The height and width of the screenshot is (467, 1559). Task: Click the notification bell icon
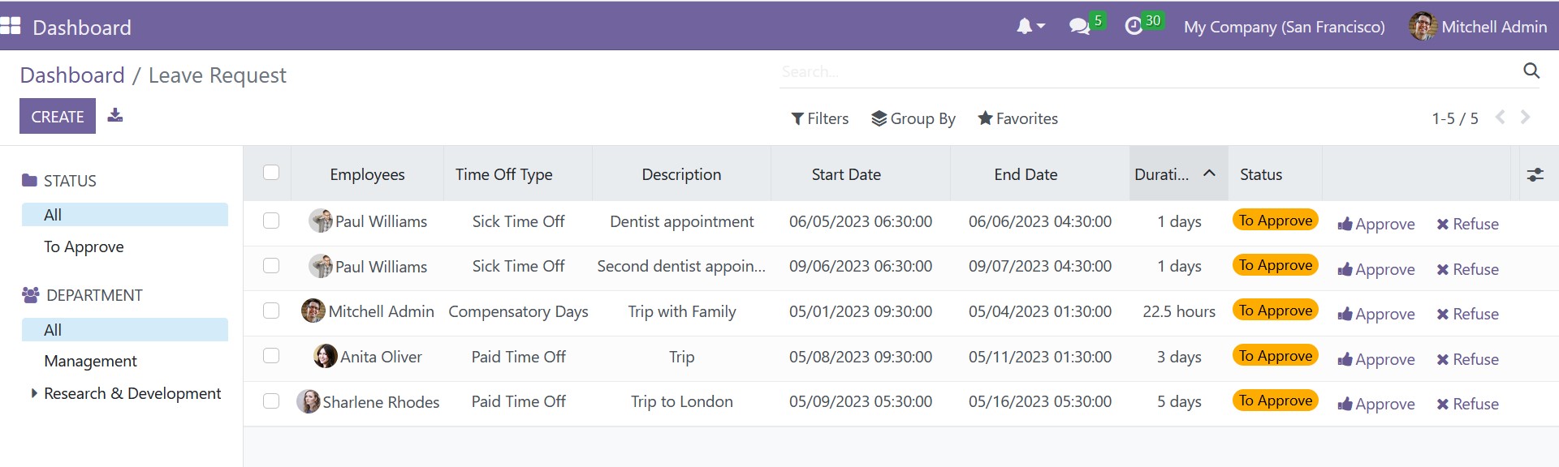pos(1026,27)
